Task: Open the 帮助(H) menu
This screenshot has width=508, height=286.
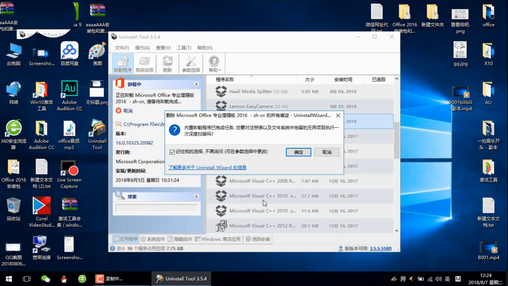Action: [205, 48]
